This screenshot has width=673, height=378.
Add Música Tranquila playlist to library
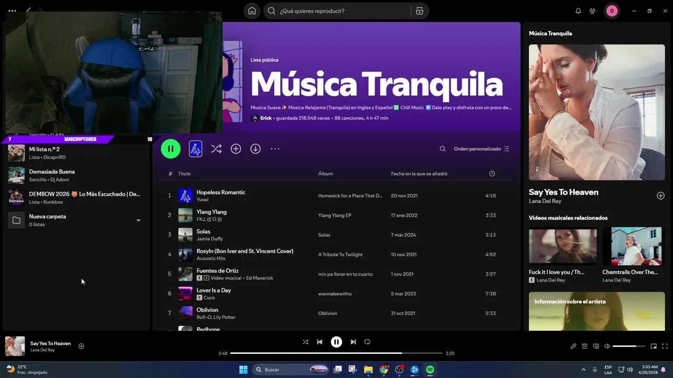point(236,149)
